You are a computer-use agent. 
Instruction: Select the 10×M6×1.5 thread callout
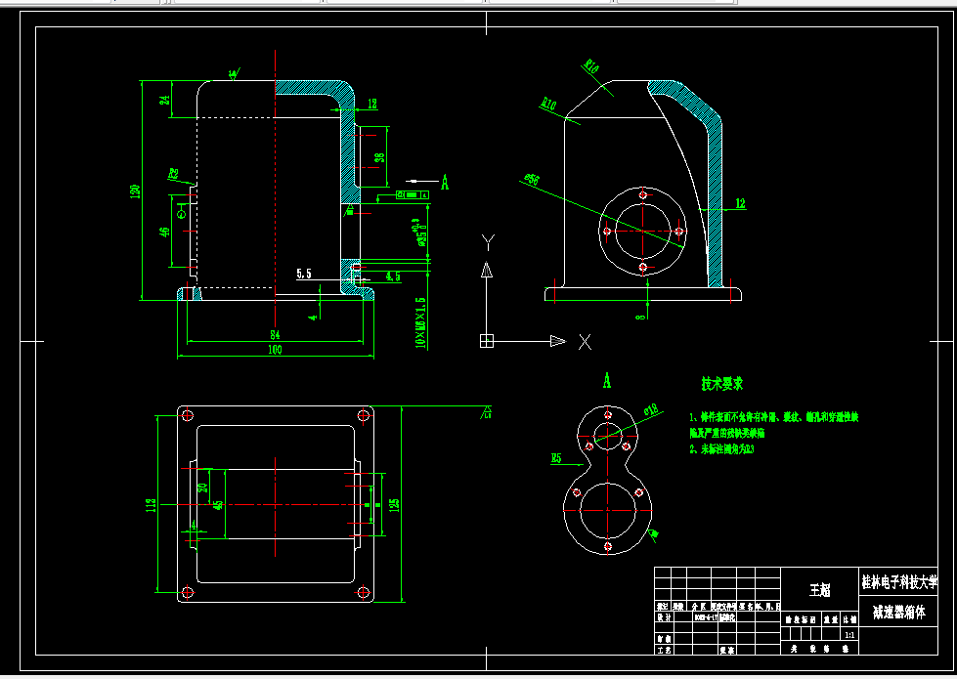coord(420,322)
